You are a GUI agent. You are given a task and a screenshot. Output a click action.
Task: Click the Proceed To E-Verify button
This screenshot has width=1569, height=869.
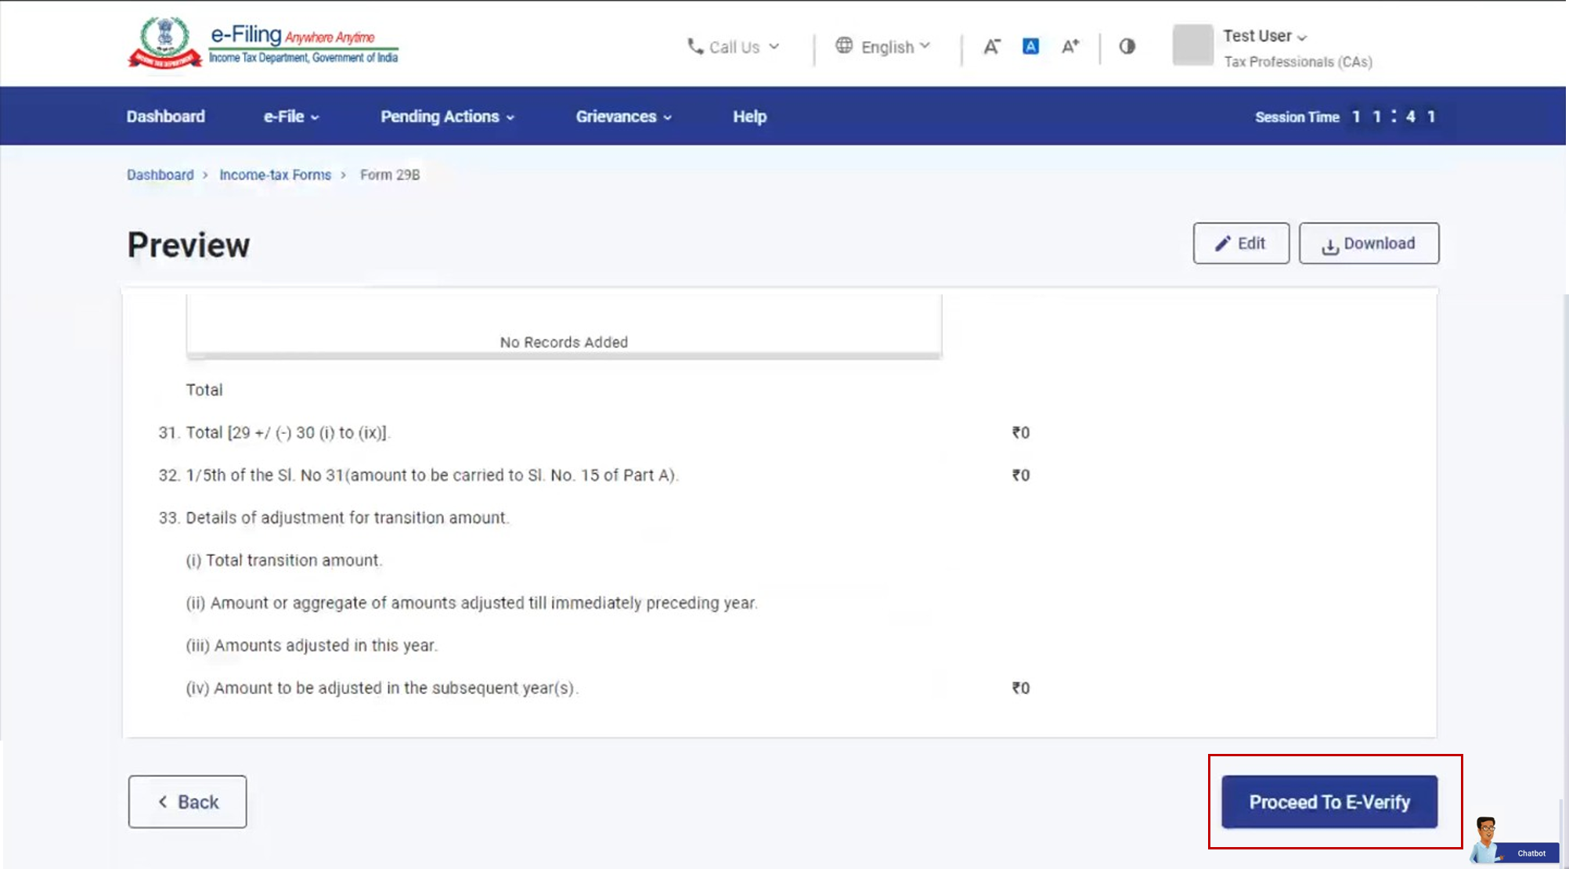(1329, 801)
